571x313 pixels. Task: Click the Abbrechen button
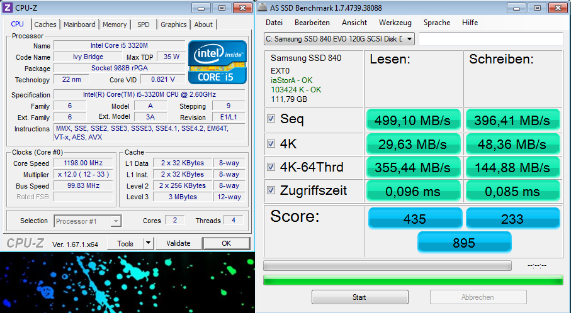478,297
